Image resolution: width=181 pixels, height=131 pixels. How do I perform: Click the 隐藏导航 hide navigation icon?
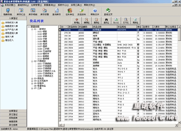click(8, 12)
